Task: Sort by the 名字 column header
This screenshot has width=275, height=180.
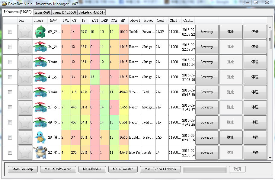Action: point(54,21)
